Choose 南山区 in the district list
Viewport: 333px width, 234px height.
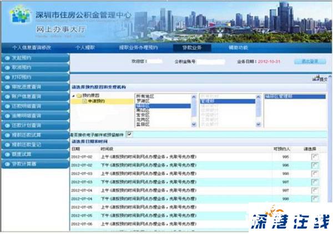click(x=144, y=111)
